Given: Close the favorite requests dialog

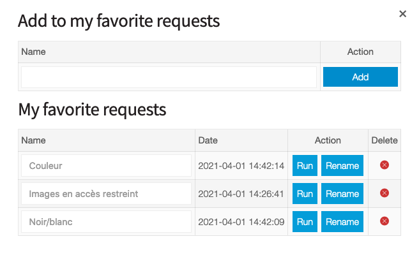Looking at the screenshot, I should [402, 14].
